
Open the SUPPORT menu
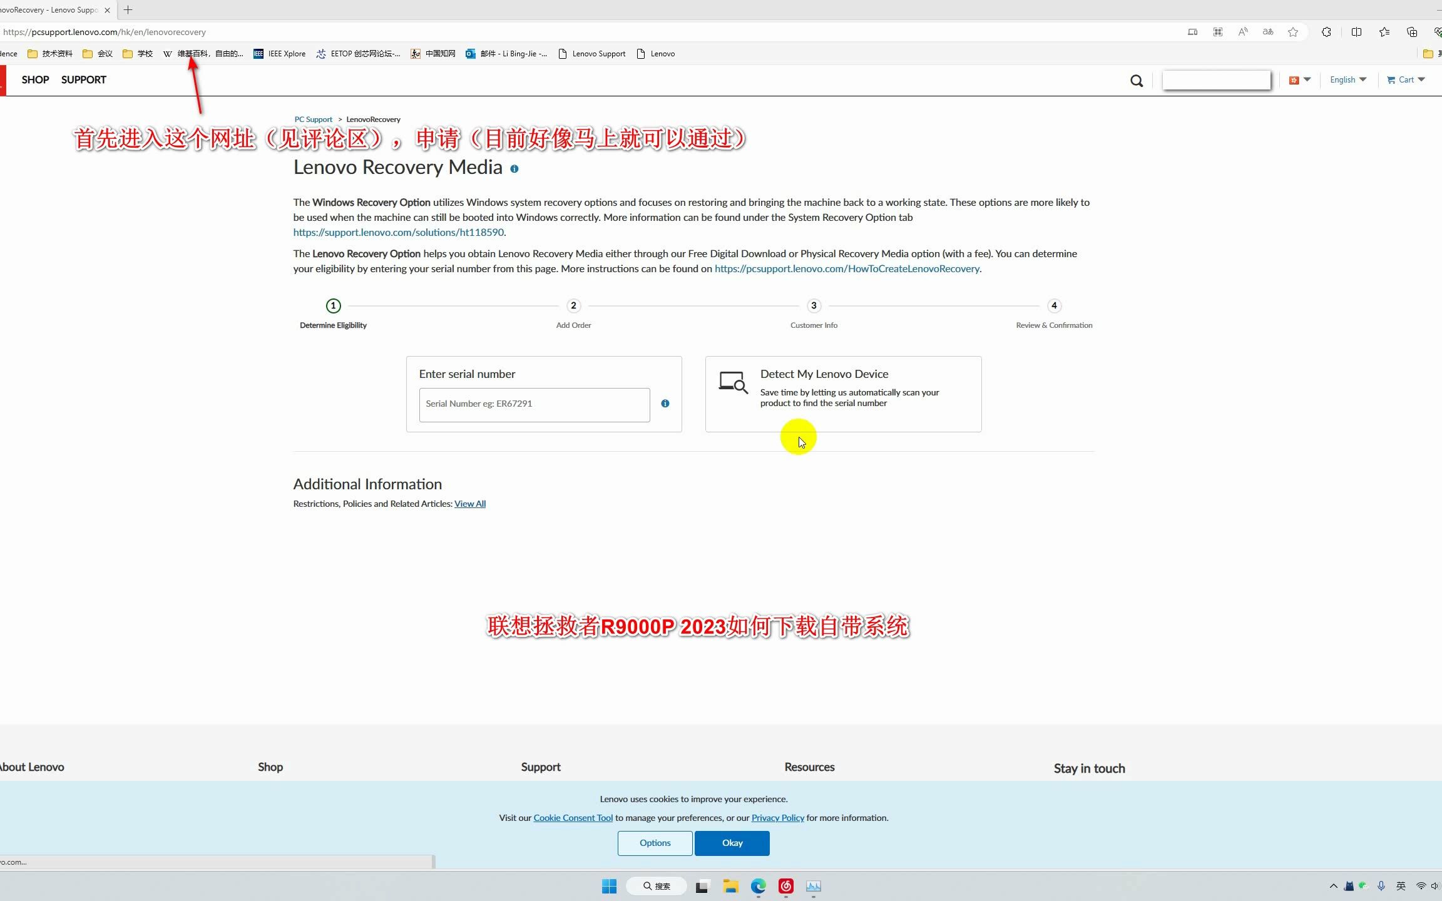click(x=83, y=79)
